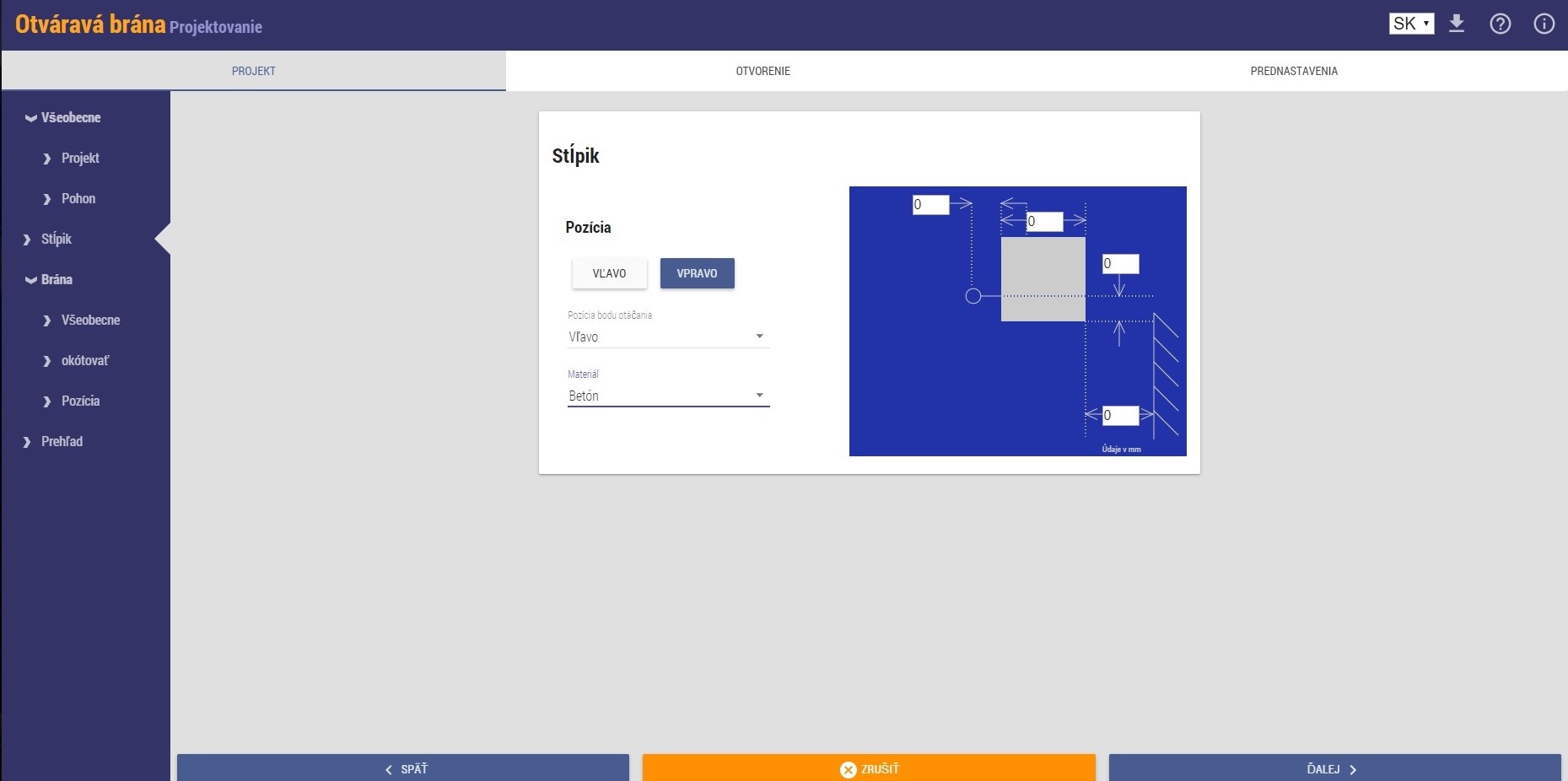1568x781 pixels.
Task: Select Stĺpik in the sidebar
Action: (56, 240)
